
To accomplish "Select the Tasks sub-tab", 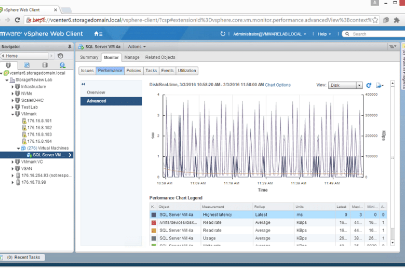I will [151, 71].
